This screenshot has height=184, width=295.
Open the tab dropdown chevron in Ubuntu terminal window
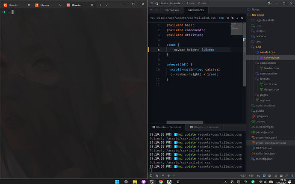coord(106,5)
